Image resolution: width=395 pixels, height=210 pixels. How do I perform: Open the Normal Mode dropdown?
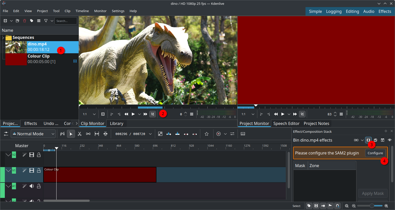pos(33,134)
